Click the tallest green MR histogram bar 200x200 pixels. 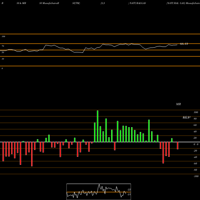click(98, 126)
